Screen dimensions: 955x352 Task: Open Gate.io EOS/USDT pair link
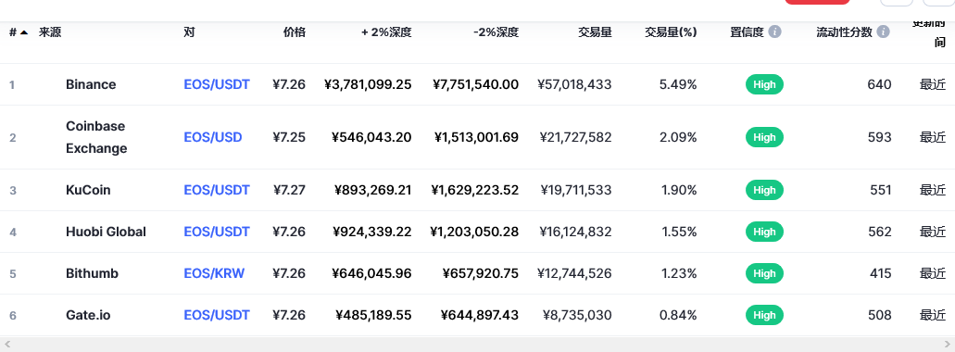point(217,315)
